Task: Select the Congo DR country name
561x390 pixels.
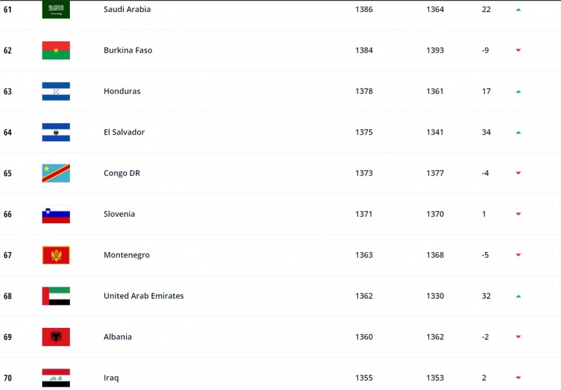Action: (x=121, y=173)
